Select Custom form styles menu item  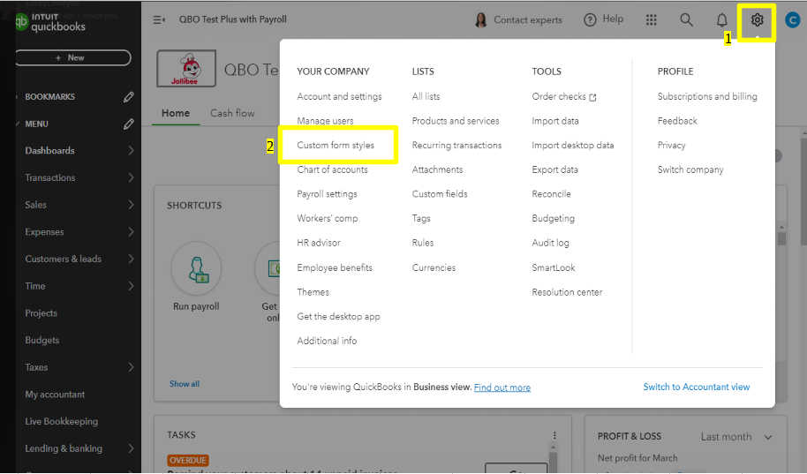coord(336,146)
